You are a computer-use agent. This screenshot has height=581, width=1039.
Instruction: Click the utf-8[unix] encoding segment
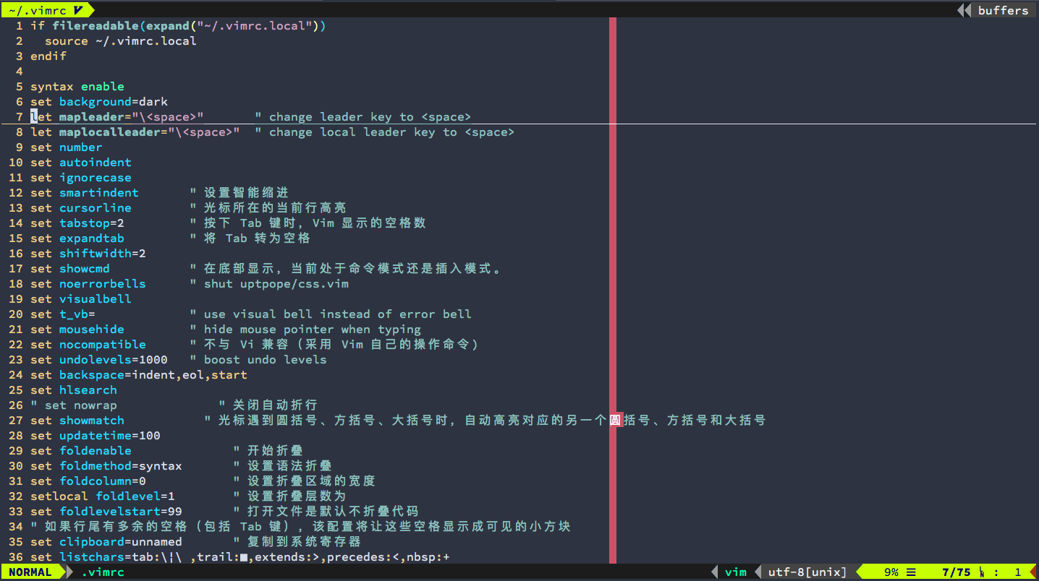coord(806,572)
